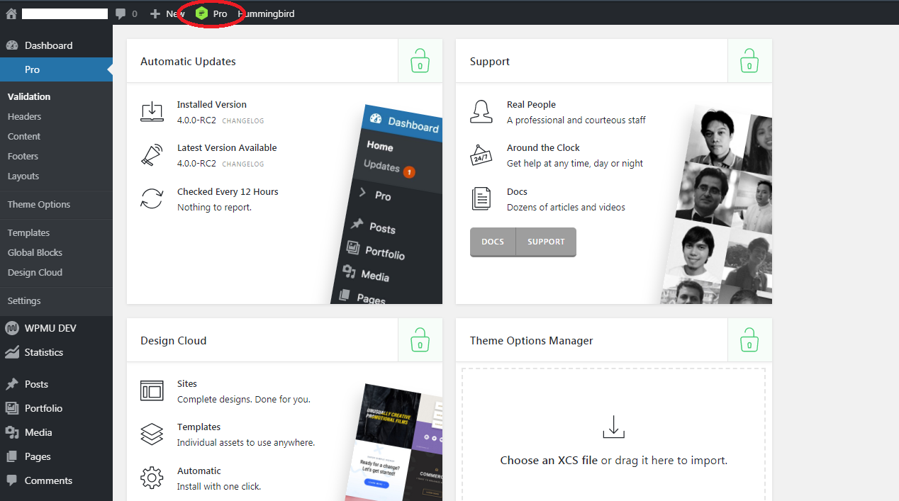Click New in the admin bar
The image size is (899, 501).
pos(169,13)
